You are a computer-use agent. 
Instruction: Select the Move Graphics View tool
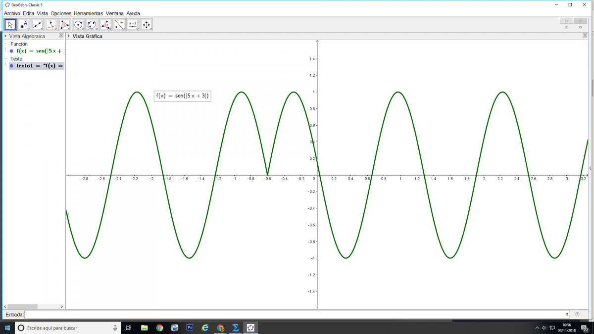click(146, 25)
